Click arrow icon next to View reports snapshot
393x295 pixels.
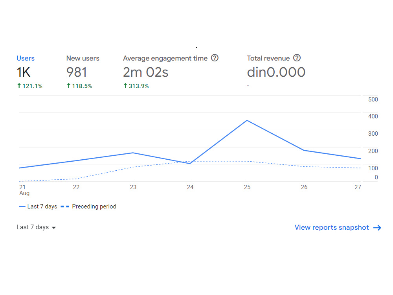(377, 227)
